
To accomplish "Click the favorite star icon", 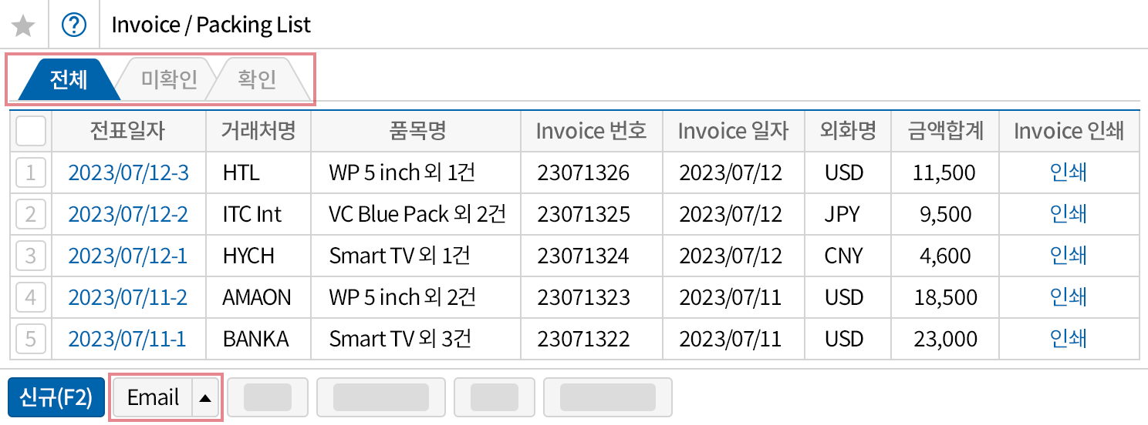I will 24,25.
